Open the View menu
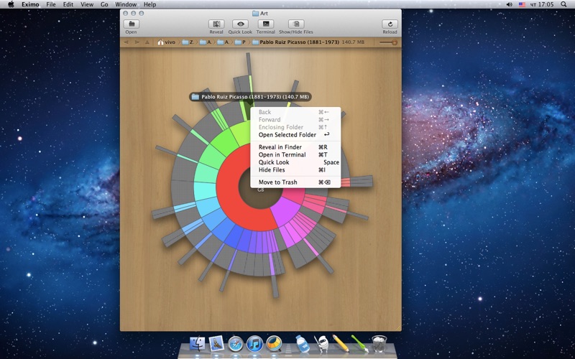Image resolution: width=575 pixels, height=359 pixels. click(87, 4)
